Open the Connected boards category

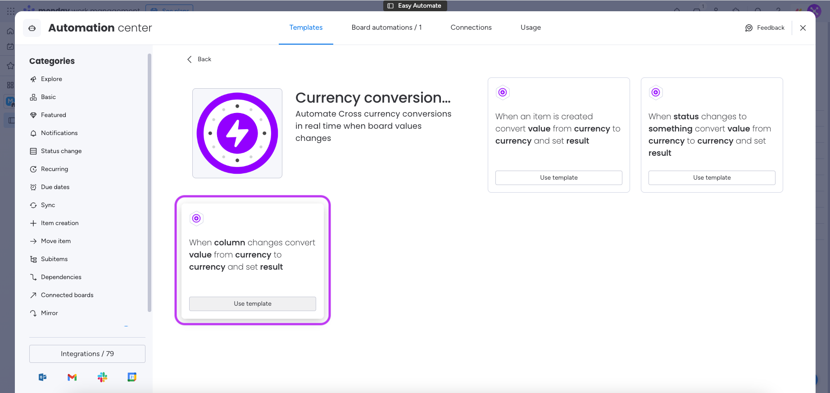point(67,295)
